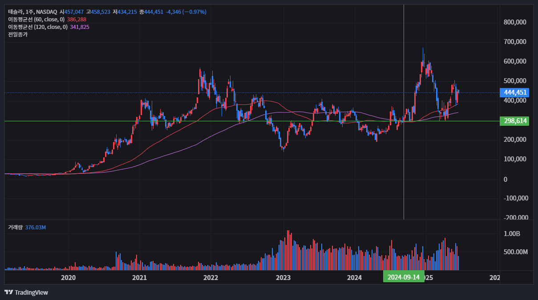Click the 2024 label on time axis
538x300 pixels.
354,278
